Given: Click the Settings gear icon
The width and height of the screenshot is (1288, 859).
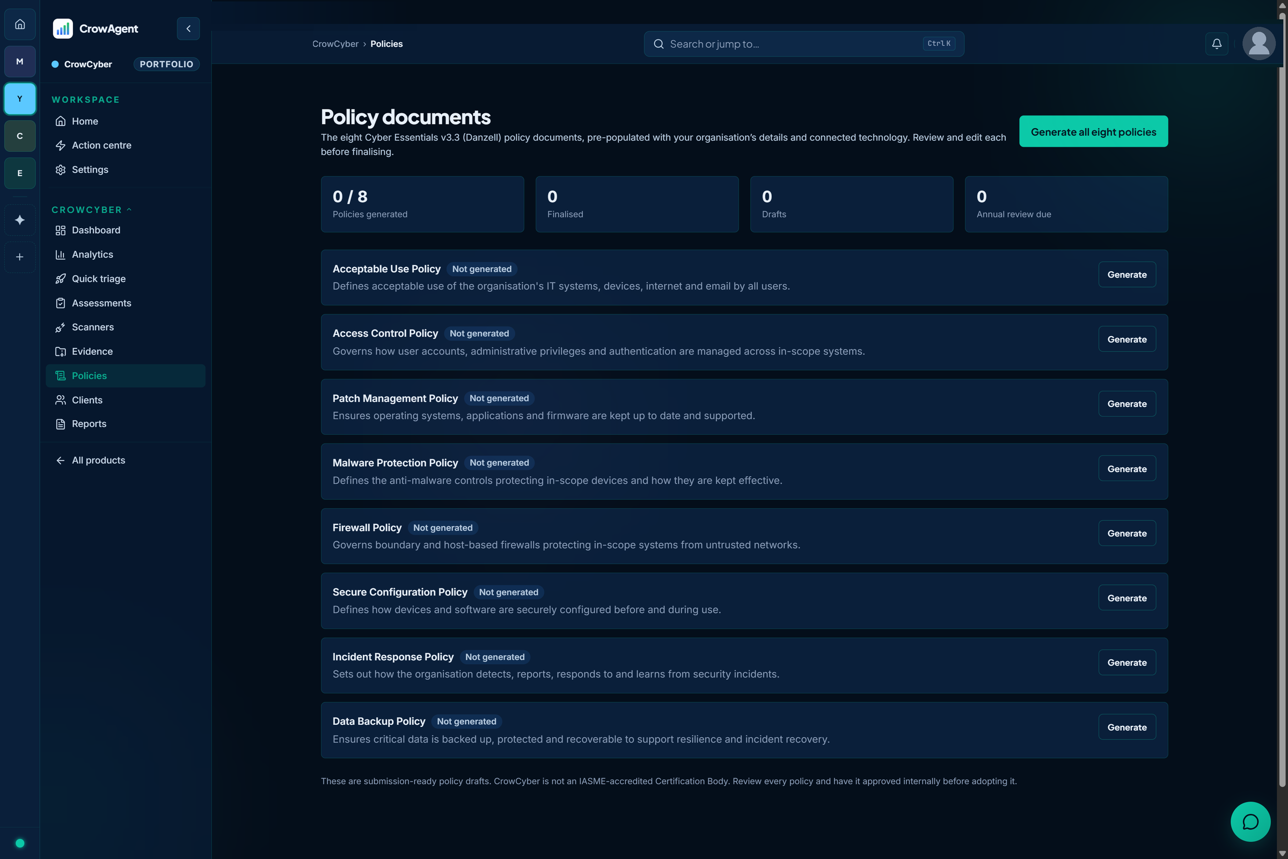Looking at the screenshot, I should [x=60, y=170].
